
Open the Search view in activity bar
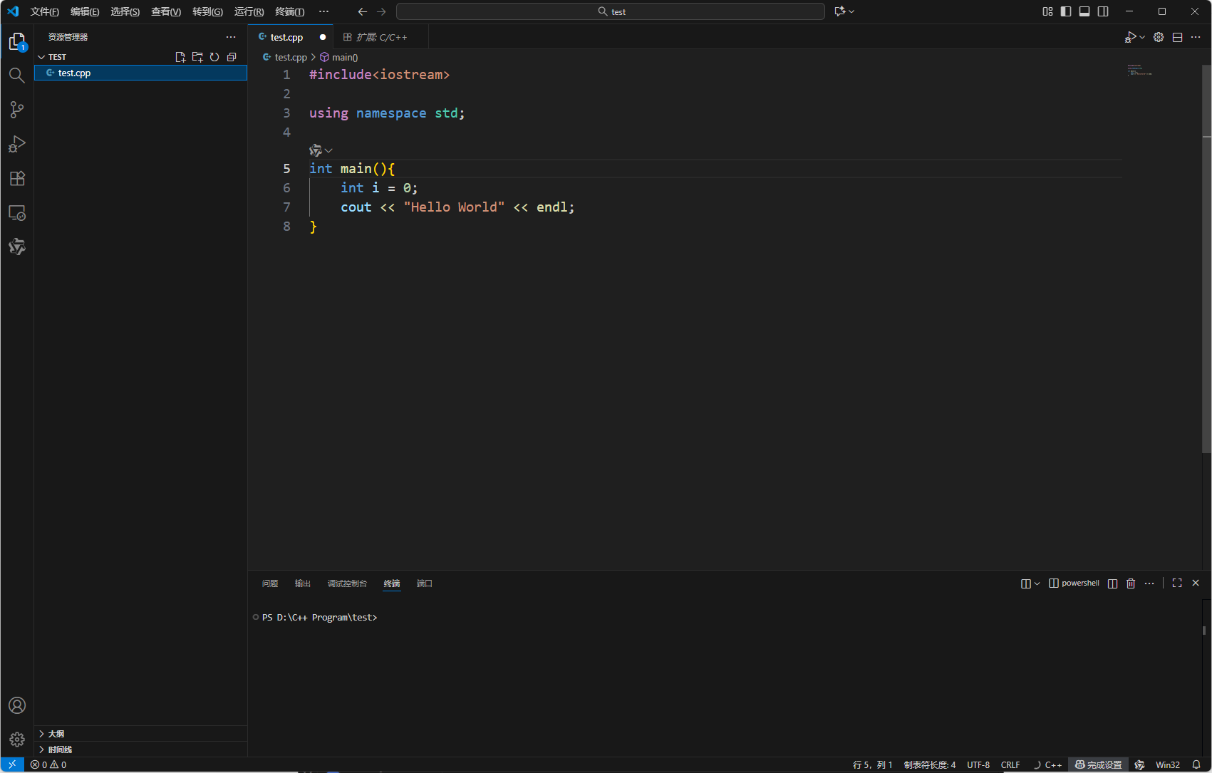pyautogui.click(x=16, y=76)
